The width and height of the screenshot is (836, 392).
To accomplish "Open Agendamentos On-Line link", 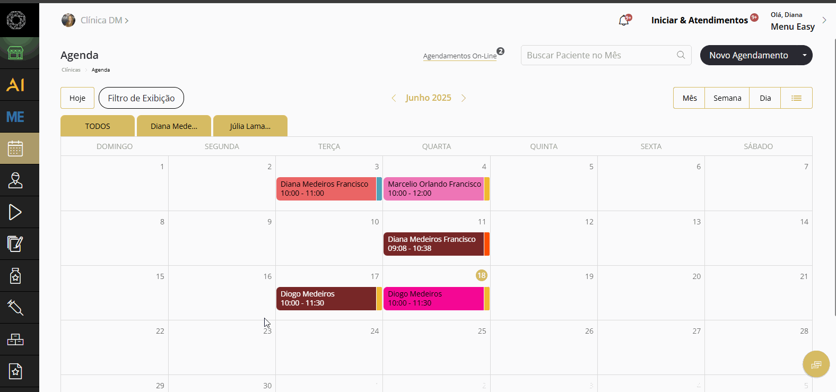I will click(460, 56).
